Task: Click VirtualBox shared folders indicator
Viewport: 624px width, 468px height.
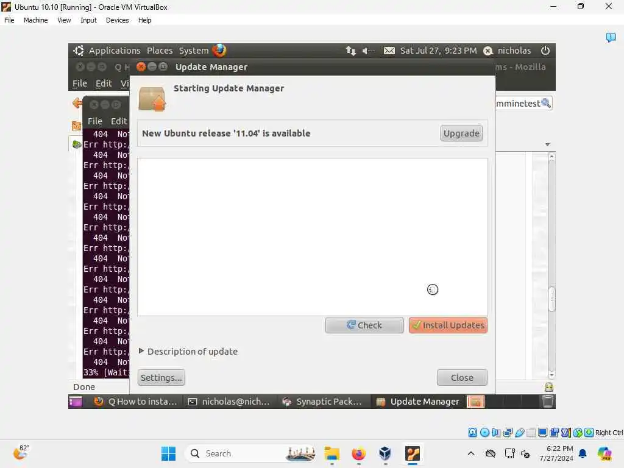Action: point(531,433)
